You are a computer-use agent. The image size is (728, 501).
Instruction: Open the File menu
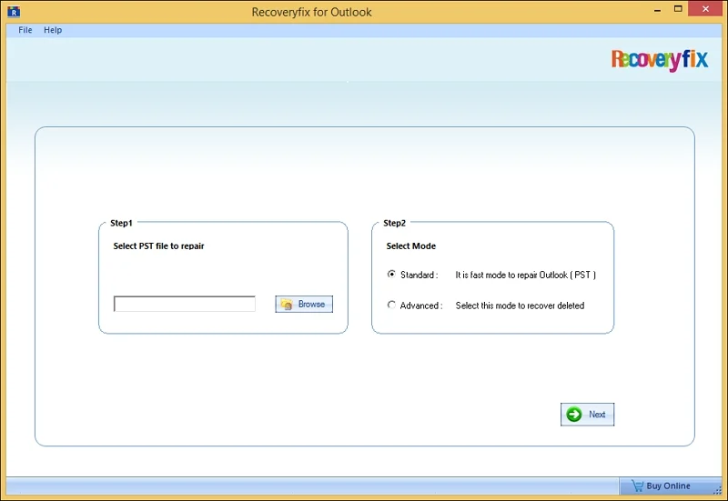(25, 30)
